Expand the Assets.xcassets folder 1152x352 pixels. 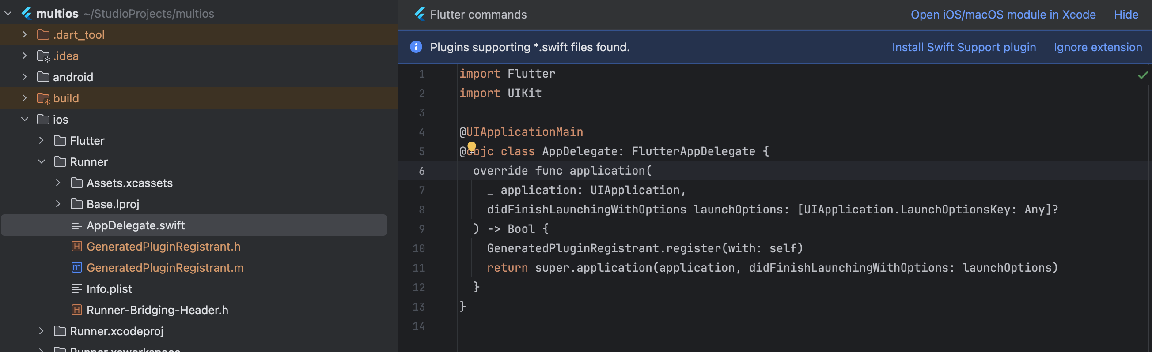pos(58,183)
